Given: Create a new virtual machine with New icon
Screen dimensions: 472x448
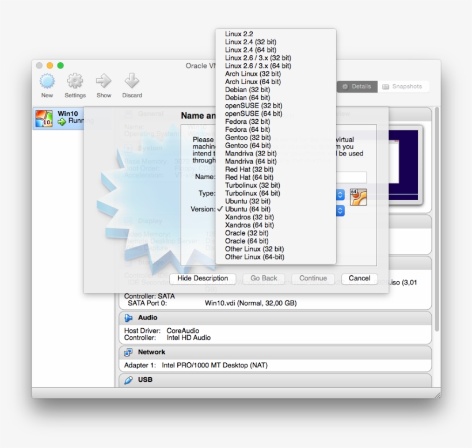Looking at the screenshot, I should tap(47, 82).
